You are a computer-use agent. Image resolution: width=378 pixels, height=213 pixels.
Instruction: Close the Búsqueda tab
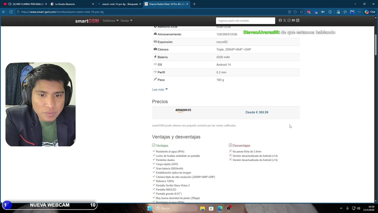point(140,4)
